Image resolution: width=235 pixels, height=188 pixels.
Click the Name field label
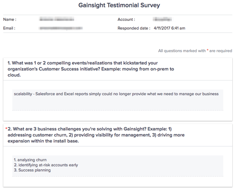click(10, 20)
